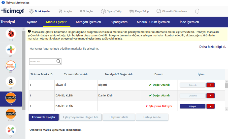Open the Daha fazla bilgi al link
The width and height of the screenshot is (228, 139).
212,47
